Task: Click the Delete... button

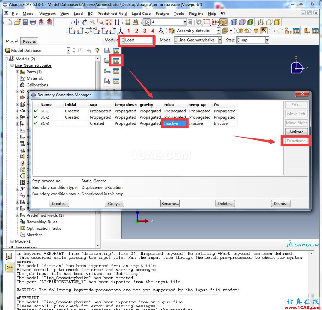Action: tap(225, 204)
